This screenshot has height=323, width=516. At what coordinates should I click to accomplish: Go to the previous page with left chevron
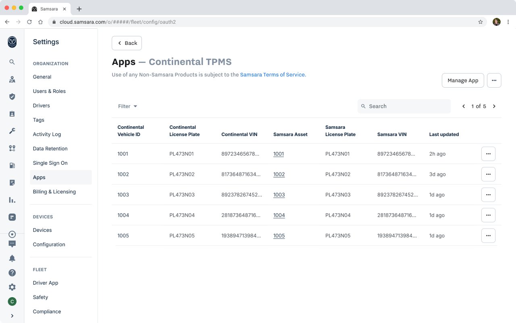(x=464, y=106)
